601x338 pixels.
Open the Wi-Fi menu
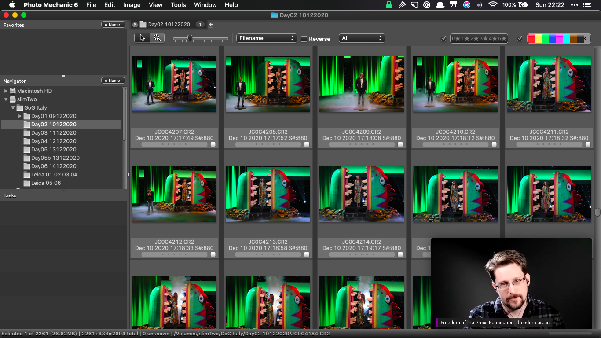tap(493, 5)
